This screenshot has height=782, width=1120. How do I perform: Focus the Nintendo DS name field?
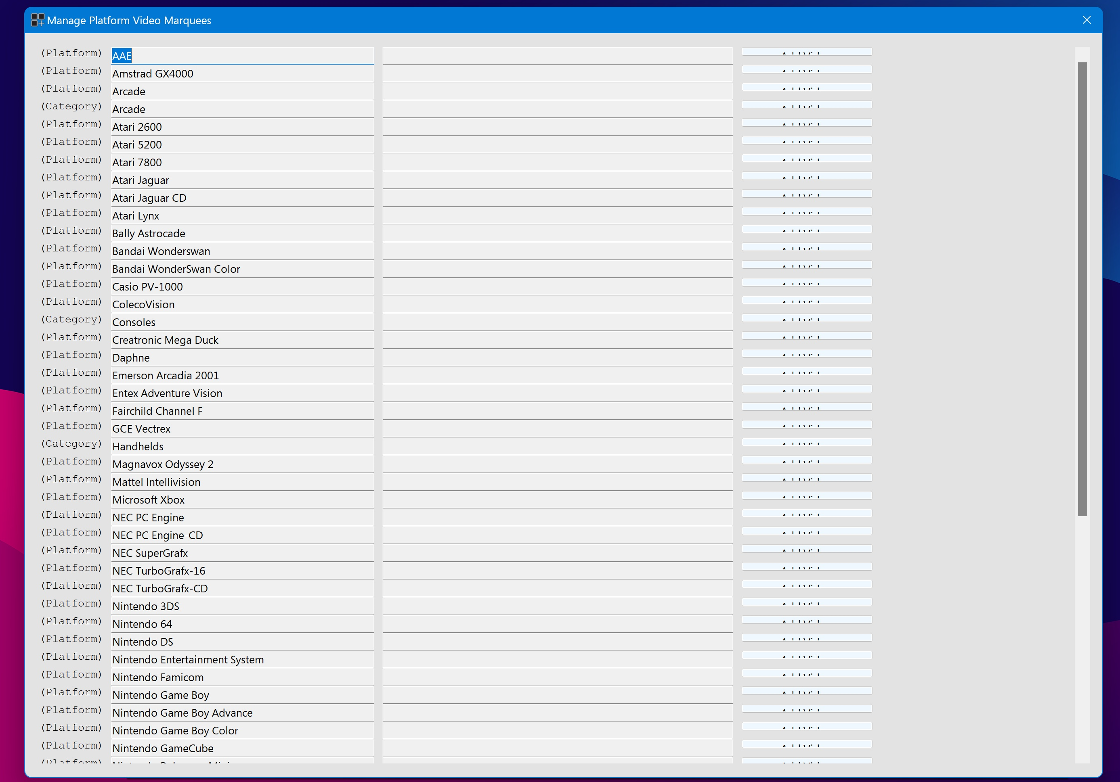pos(242,642)
